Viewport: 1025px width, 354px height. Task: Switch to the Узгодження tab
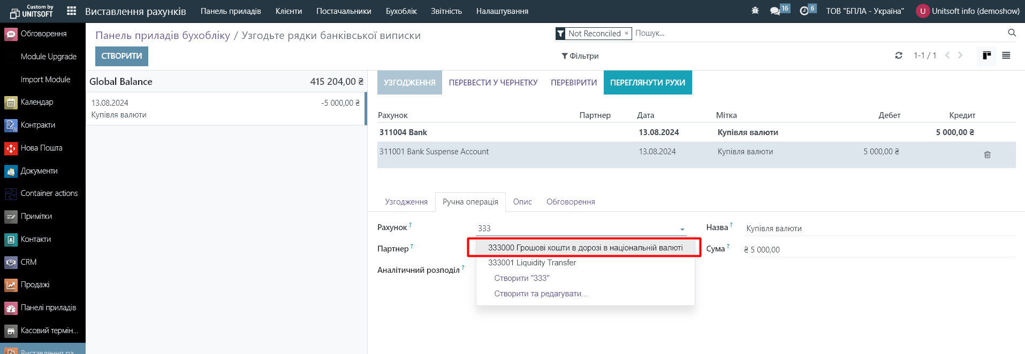[x=406, y=202]
